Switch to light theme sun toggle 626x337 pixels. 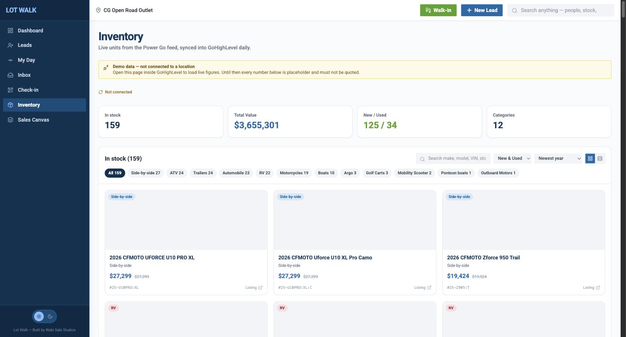tap(39, 316)
